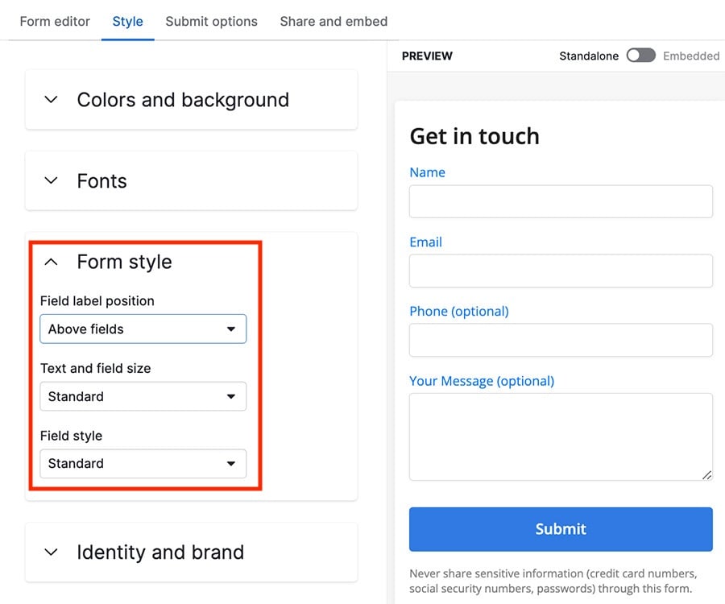Select the Style tab
725x604 pixels.
click(x=127, y=22)
